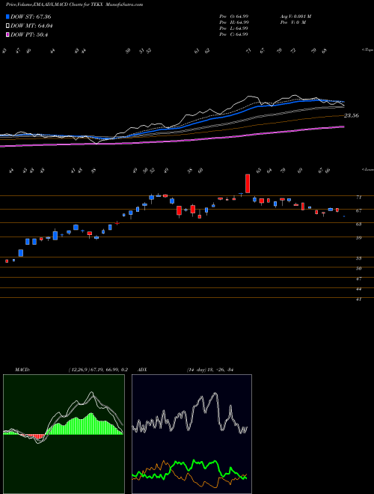The height and width of the screenshot is (494, 374).
Task: Click the green MACD histogram peak
Action: tap(91, 424)
